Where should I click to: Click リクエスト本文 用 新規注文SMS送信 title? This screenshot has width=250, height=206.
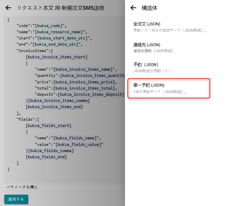(61, 8)
